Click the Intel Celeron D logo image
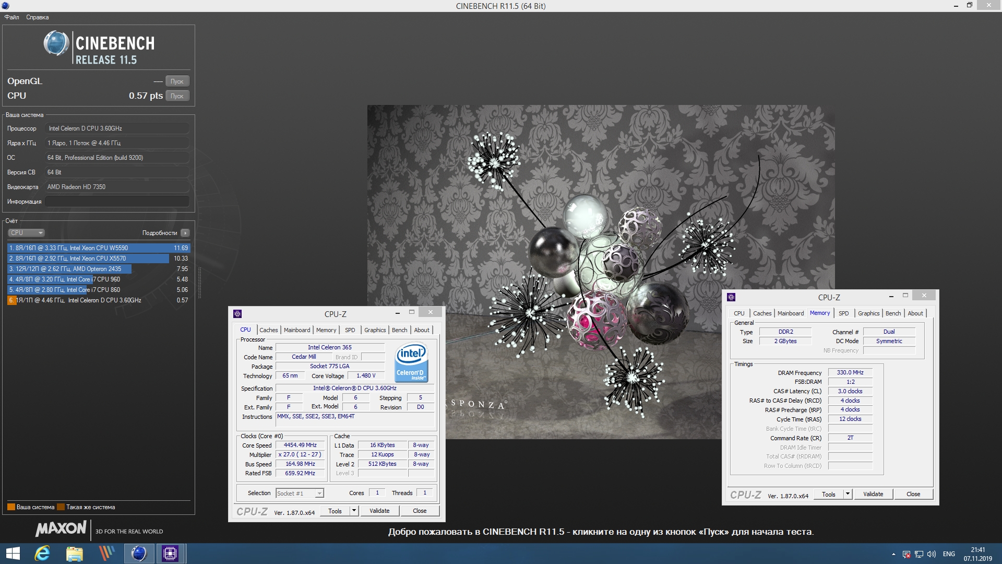Image resolution: width=1002 pixels, height=564 pixels. (x=412, y=362)
